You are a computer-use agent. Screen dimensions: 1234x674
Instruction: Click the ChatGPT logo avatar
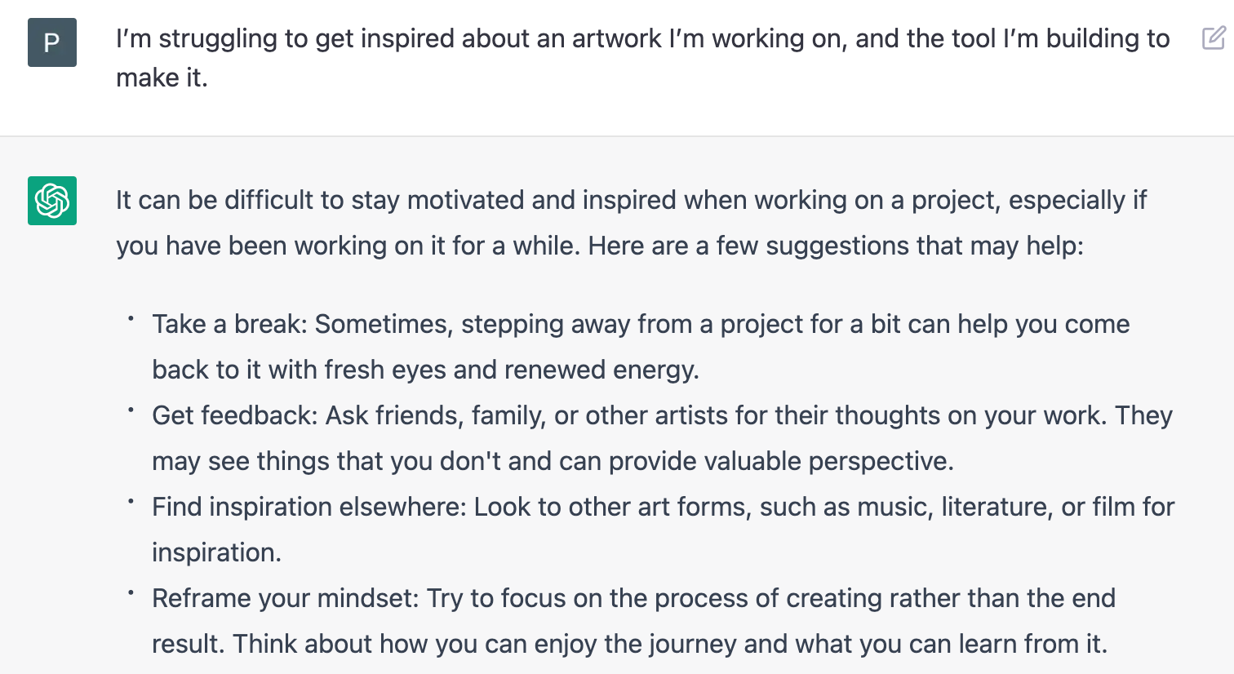point(52,201)
